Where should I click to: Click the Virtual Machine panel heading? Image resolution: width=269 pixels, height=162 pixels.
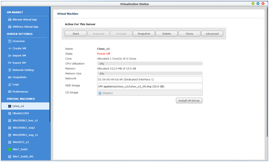(68, 13)
